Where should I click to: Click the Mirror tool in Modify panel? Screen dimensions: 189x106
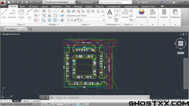(x=50, y=15)
